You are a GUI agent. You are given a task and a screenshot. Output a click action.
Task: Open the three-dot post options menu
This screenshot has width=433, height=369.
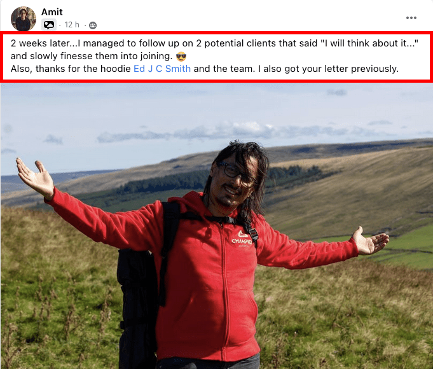(411, 18)
